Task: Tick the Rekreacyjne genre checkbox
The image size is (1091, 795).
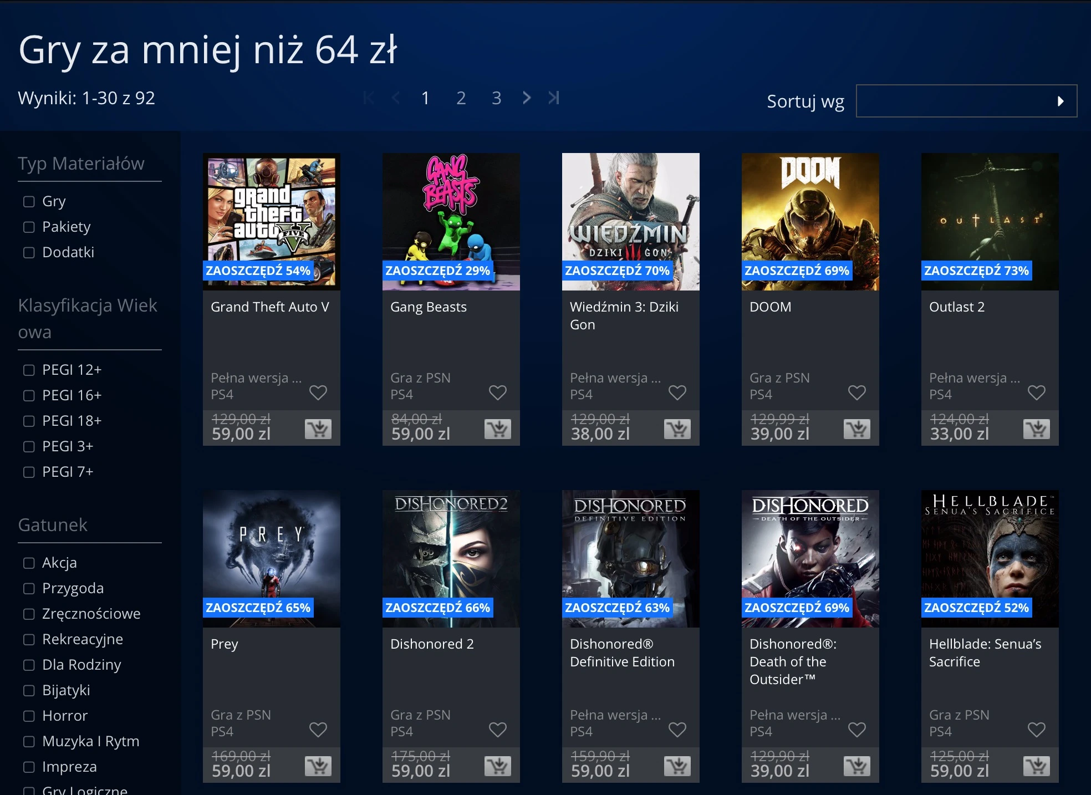Action: point(29,639)
